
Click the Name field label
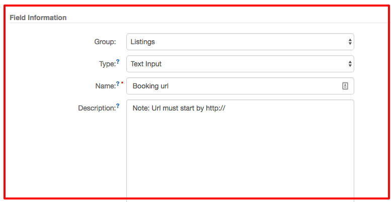104,86
